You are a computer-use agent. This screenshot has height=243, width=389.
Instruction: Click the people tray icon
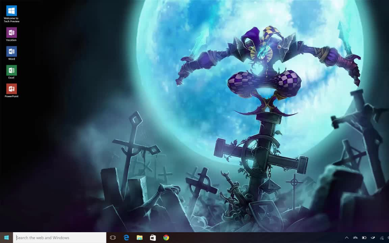tap(355, 238)
